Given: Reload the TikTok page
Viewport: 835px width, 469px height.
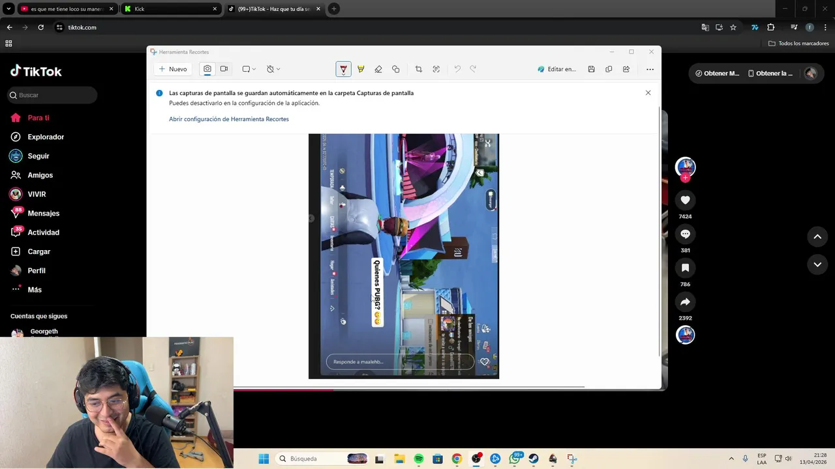Looking at the screenshot, I should click(40, 27).
